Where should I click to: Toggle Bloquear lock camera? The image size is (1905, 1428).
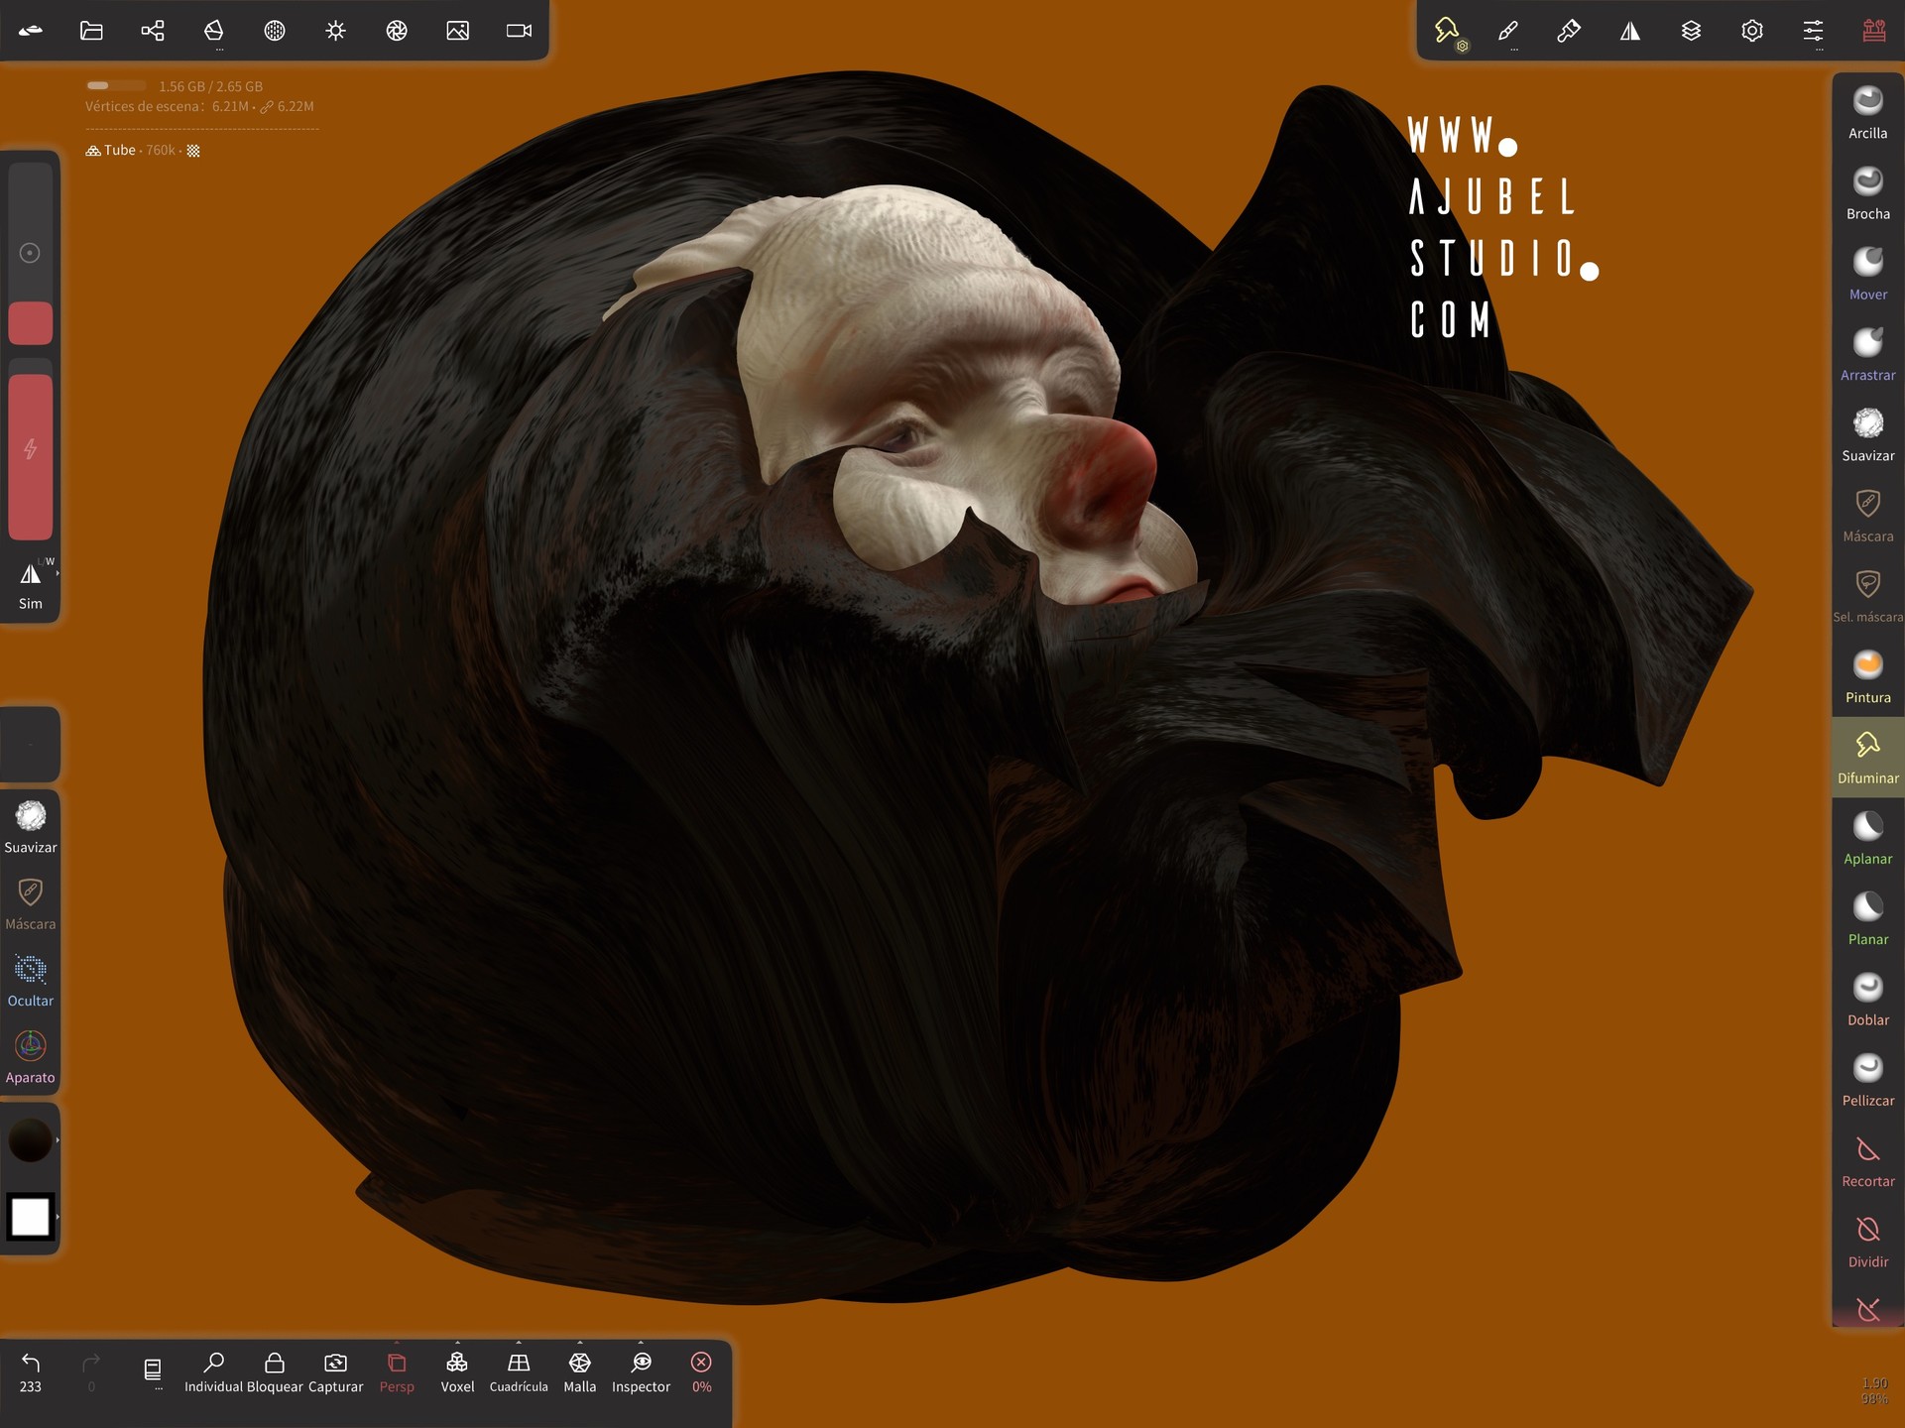[275, 1371]
